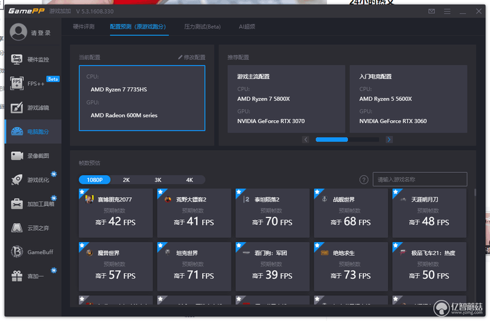Open the hamburger menu in title bar
The image size is (490, 321).
point(447,11)
